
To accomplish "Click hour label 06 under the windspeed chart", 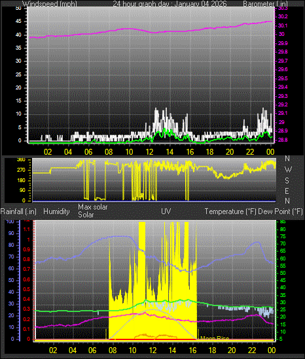I will click(x=88, y=152).
